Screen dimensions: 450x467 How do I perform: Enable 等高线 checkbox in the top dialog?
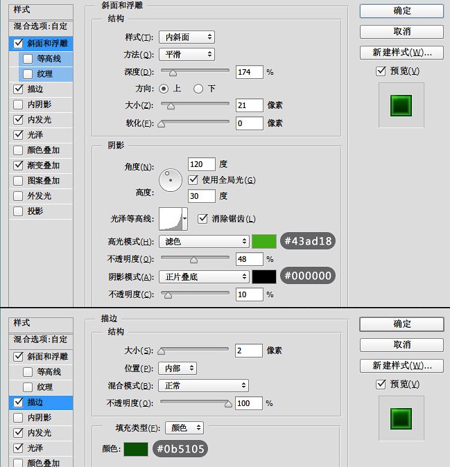28,59
